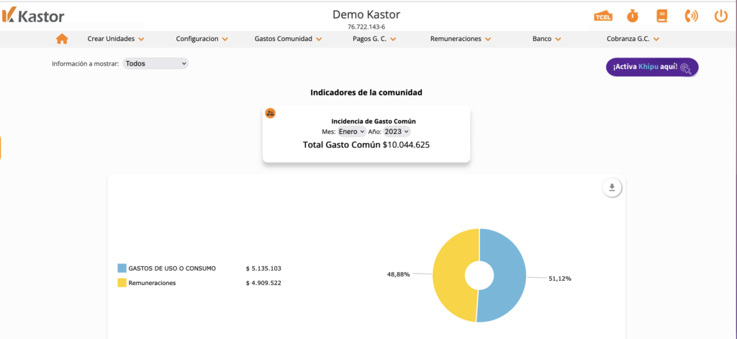Click the hand pointer icon in Khipu banner
Image resolution: width=737 pixels, height=339 pixels.
pyautogui.click(x=686, y=68)
